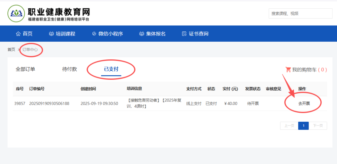Click the 上一页 pagination button
The width and height of the screenshot is (337, 164).
[289, 126]
